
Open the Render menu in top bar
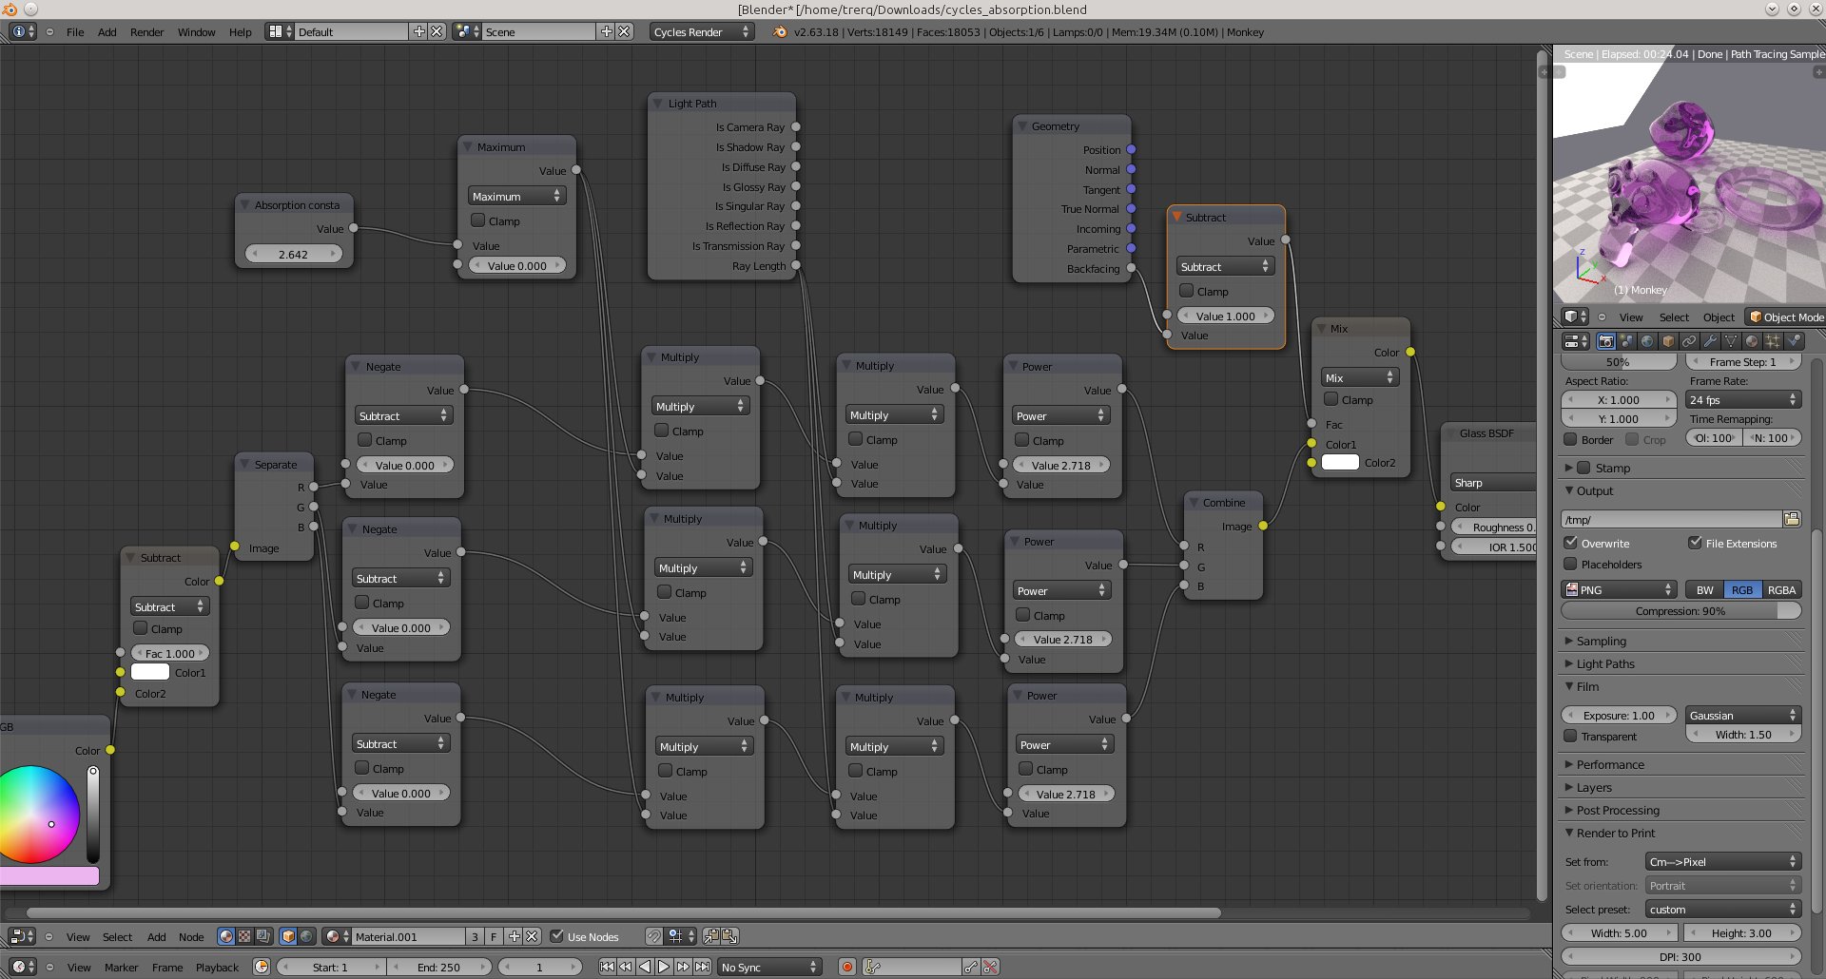pos(146,31)
